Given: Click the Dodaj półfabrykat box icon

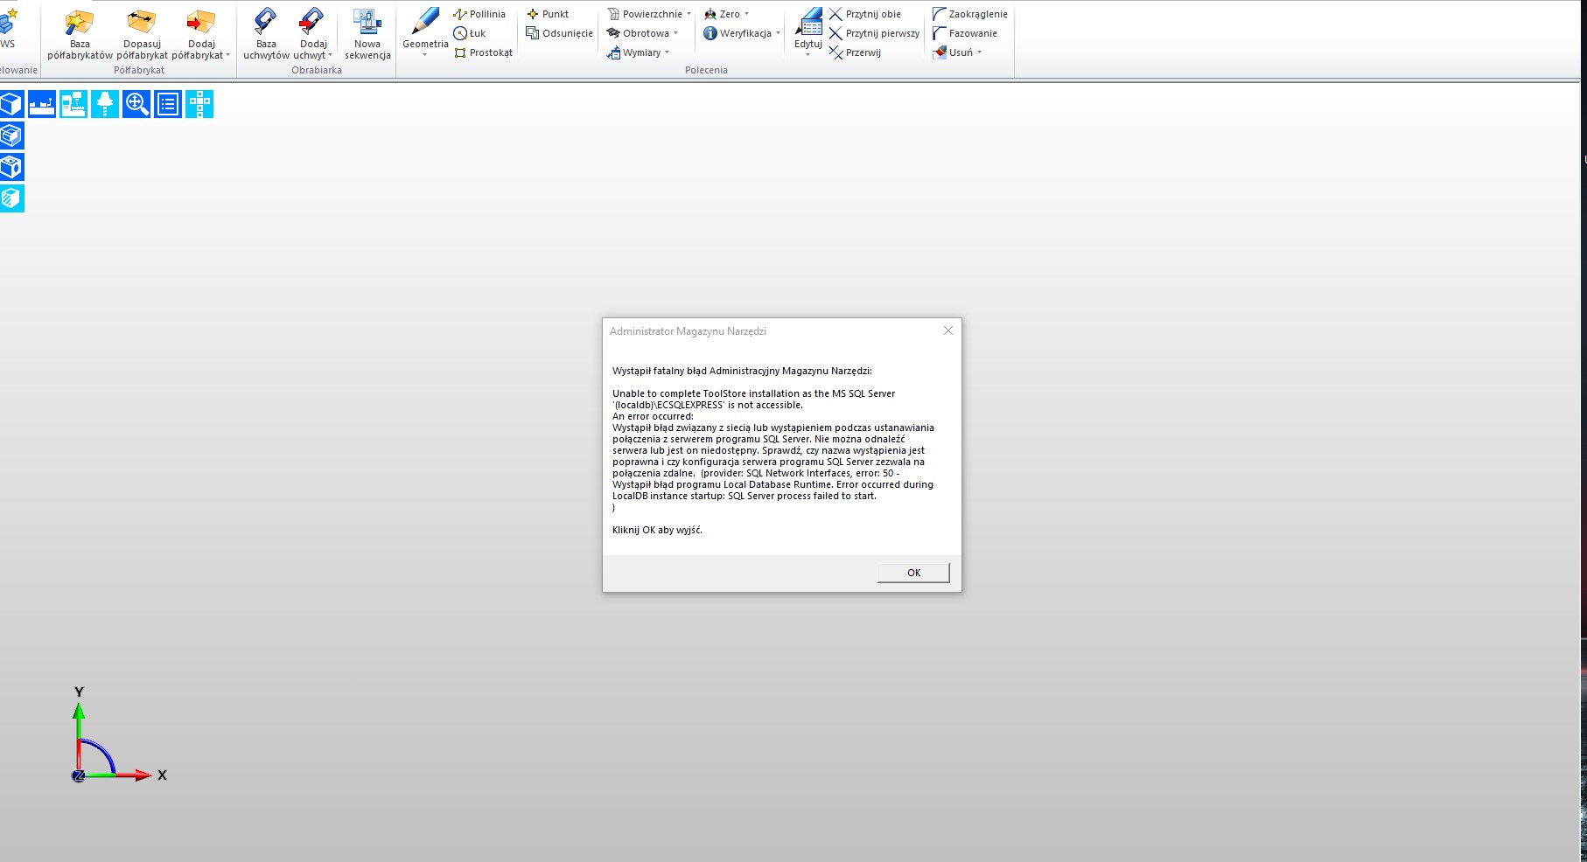Looking at the screenshot, I should pyautogui.click(x=201, y=22).
